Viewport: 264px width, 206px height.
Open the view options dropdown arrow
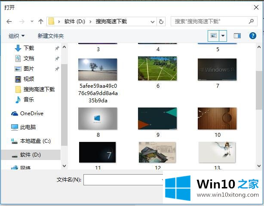[x=223, y=36]
